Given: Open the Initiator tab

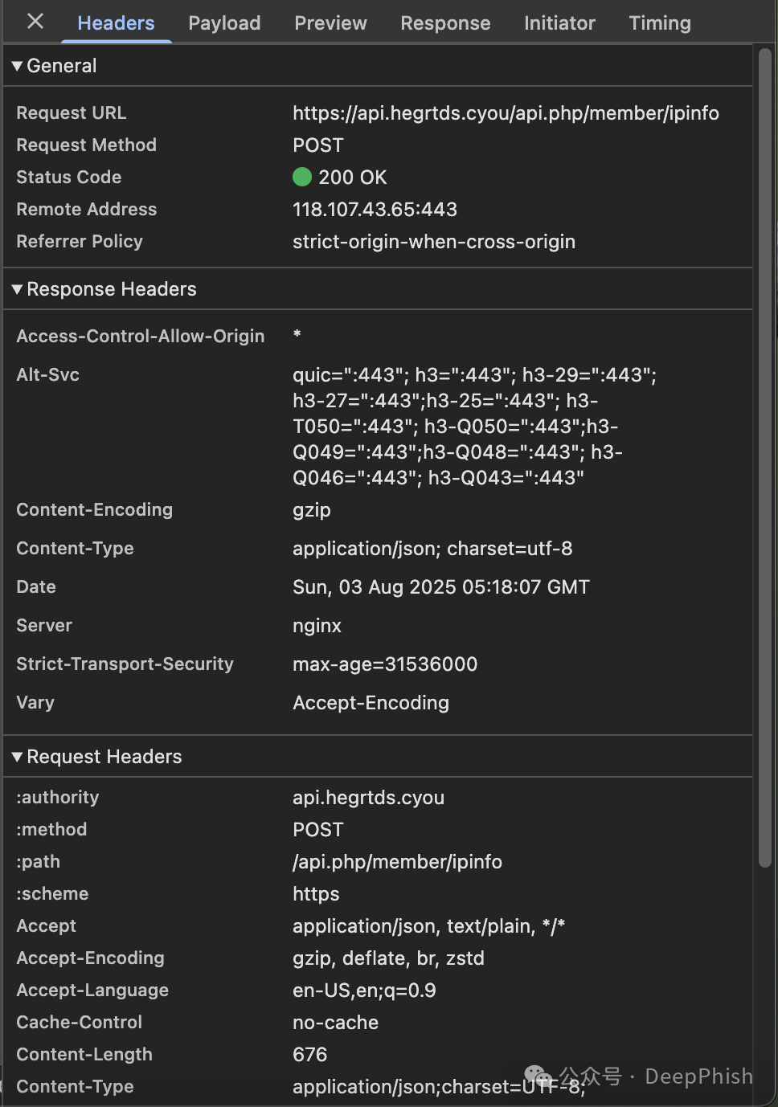Looking at the screenshot, I should [559, 23].
